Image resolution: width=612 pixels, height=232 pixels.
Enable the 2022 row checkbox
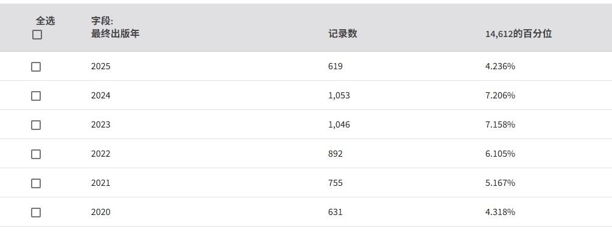[x=36, y=154]
